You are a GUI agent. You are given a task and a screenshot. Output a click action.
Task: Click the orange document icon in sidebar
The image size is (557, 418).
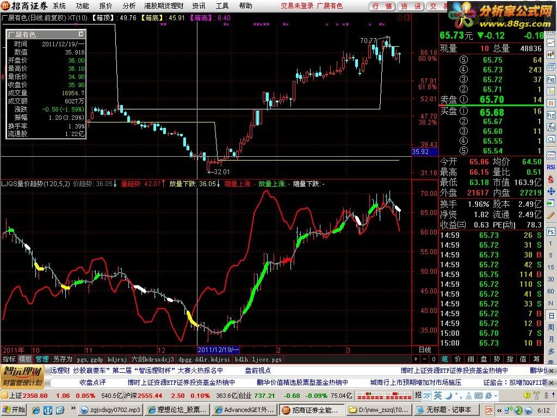pos(550,103)
